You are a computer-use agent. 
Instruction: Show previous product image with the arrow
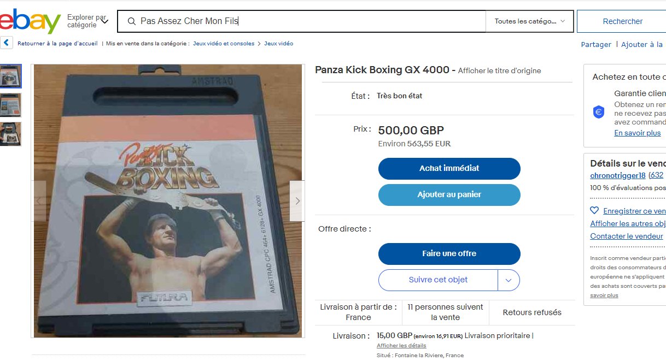(x=39, y=201)
